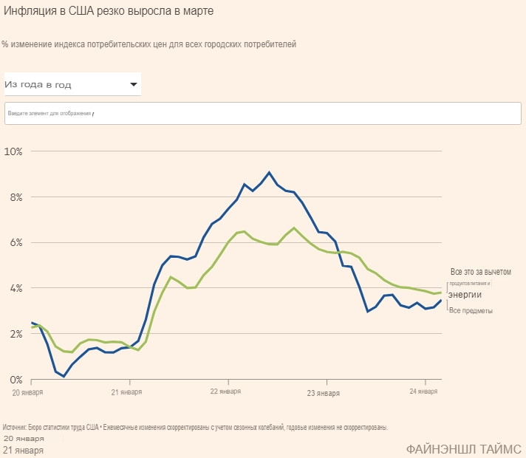Click the 6% y-axis label
This screenshot has height=458, width=526.
tap(14, 243)
